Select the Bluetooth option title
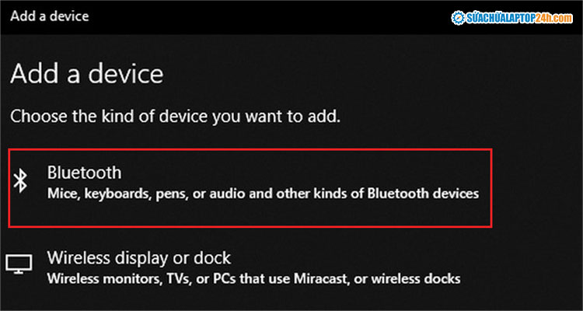The width and height of the screenshot is (583, 311). [84, 172]
